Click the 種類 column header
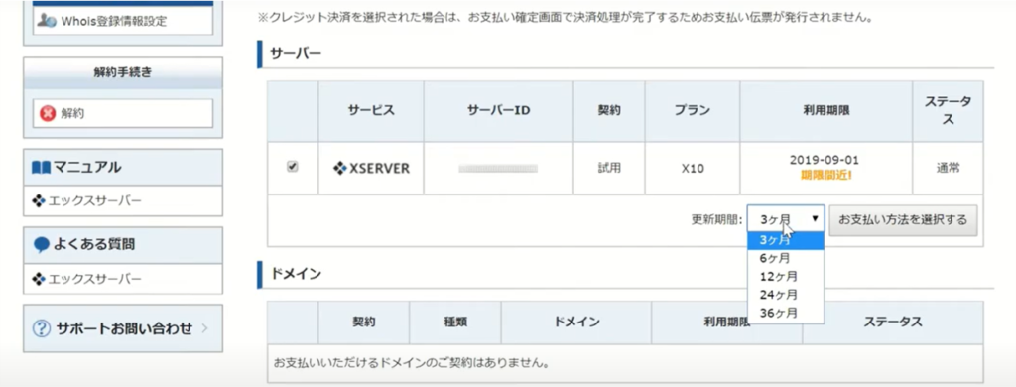The height and width of the screenshot is (387, 1016). coord(454,322)
